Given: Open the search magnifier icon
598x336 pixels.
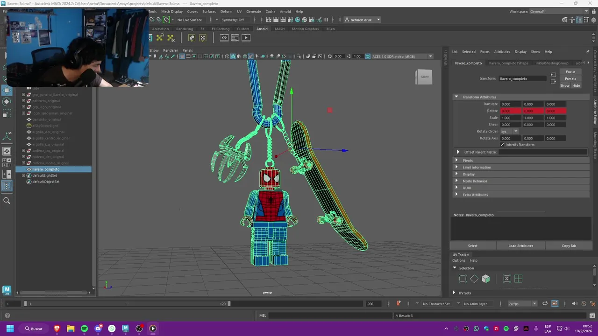Looking at the screenshot, I should pyautogui.click(x=7, y=201).
